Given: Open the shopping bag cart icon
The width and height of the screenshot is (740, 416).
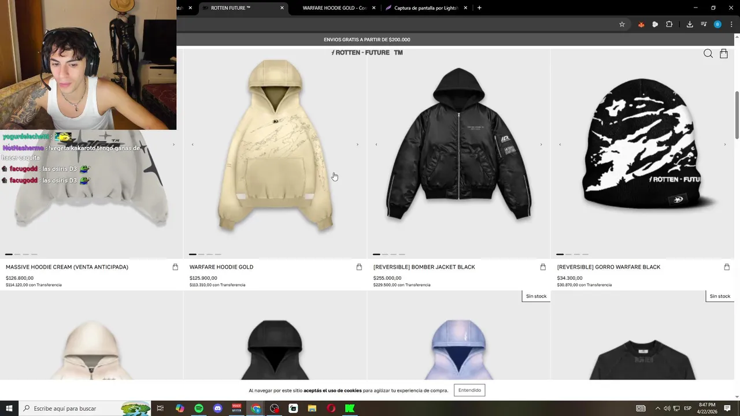Looking at the screenshot, I should pyautogui.click(x=724, y=54).
